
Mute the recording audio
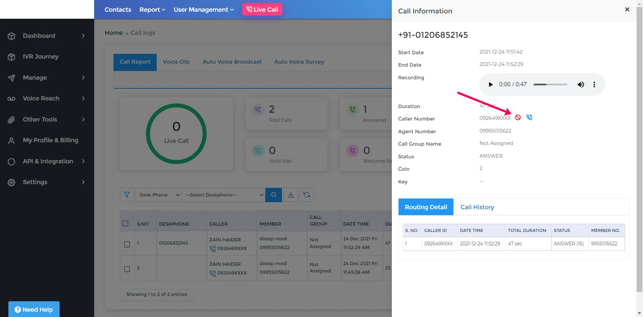(581, 84)
